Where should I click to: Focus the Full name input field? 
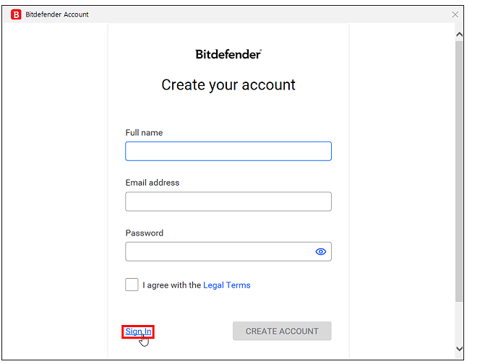point(228,151)
